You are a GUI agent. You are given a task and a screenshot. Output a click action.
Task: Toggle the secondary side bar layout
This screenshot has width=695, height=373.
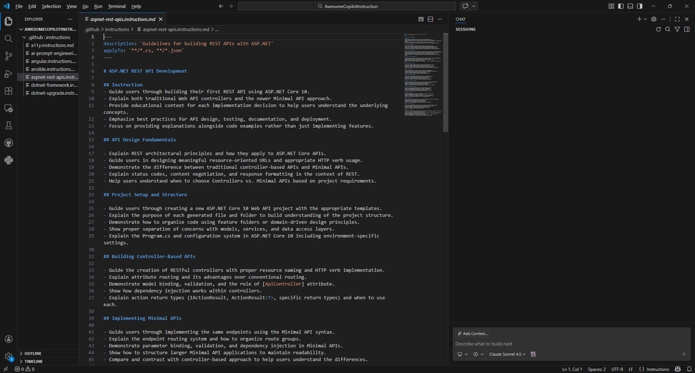[639, 6]
